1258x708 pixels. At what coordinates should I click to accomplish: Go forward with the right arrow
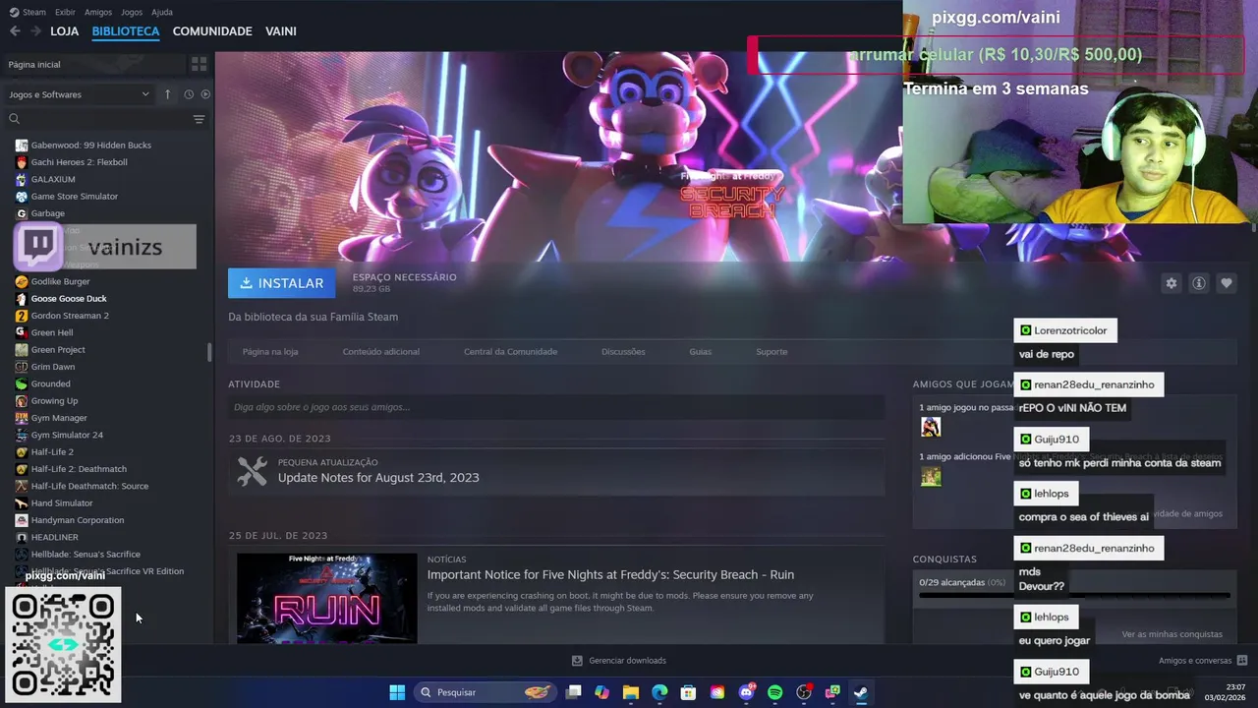click(35, 31)
